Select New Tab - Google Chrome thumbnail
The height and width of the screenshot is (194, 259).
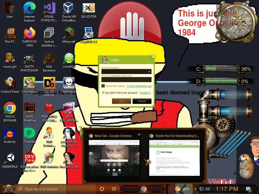114,155
